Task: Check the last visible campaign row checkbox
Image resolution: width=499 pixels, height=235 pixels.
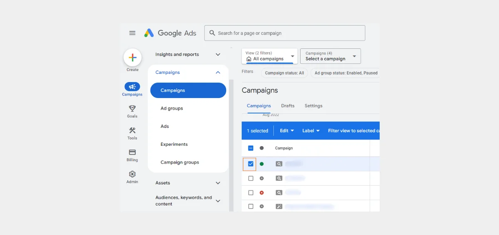Action: (251, 206)
